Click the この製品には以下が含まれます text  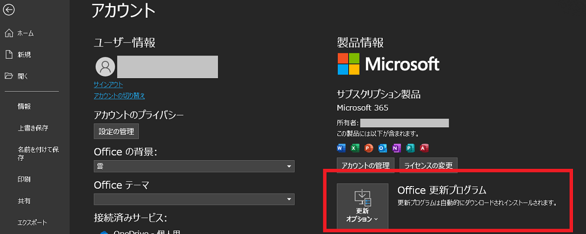tap(377, 133)
